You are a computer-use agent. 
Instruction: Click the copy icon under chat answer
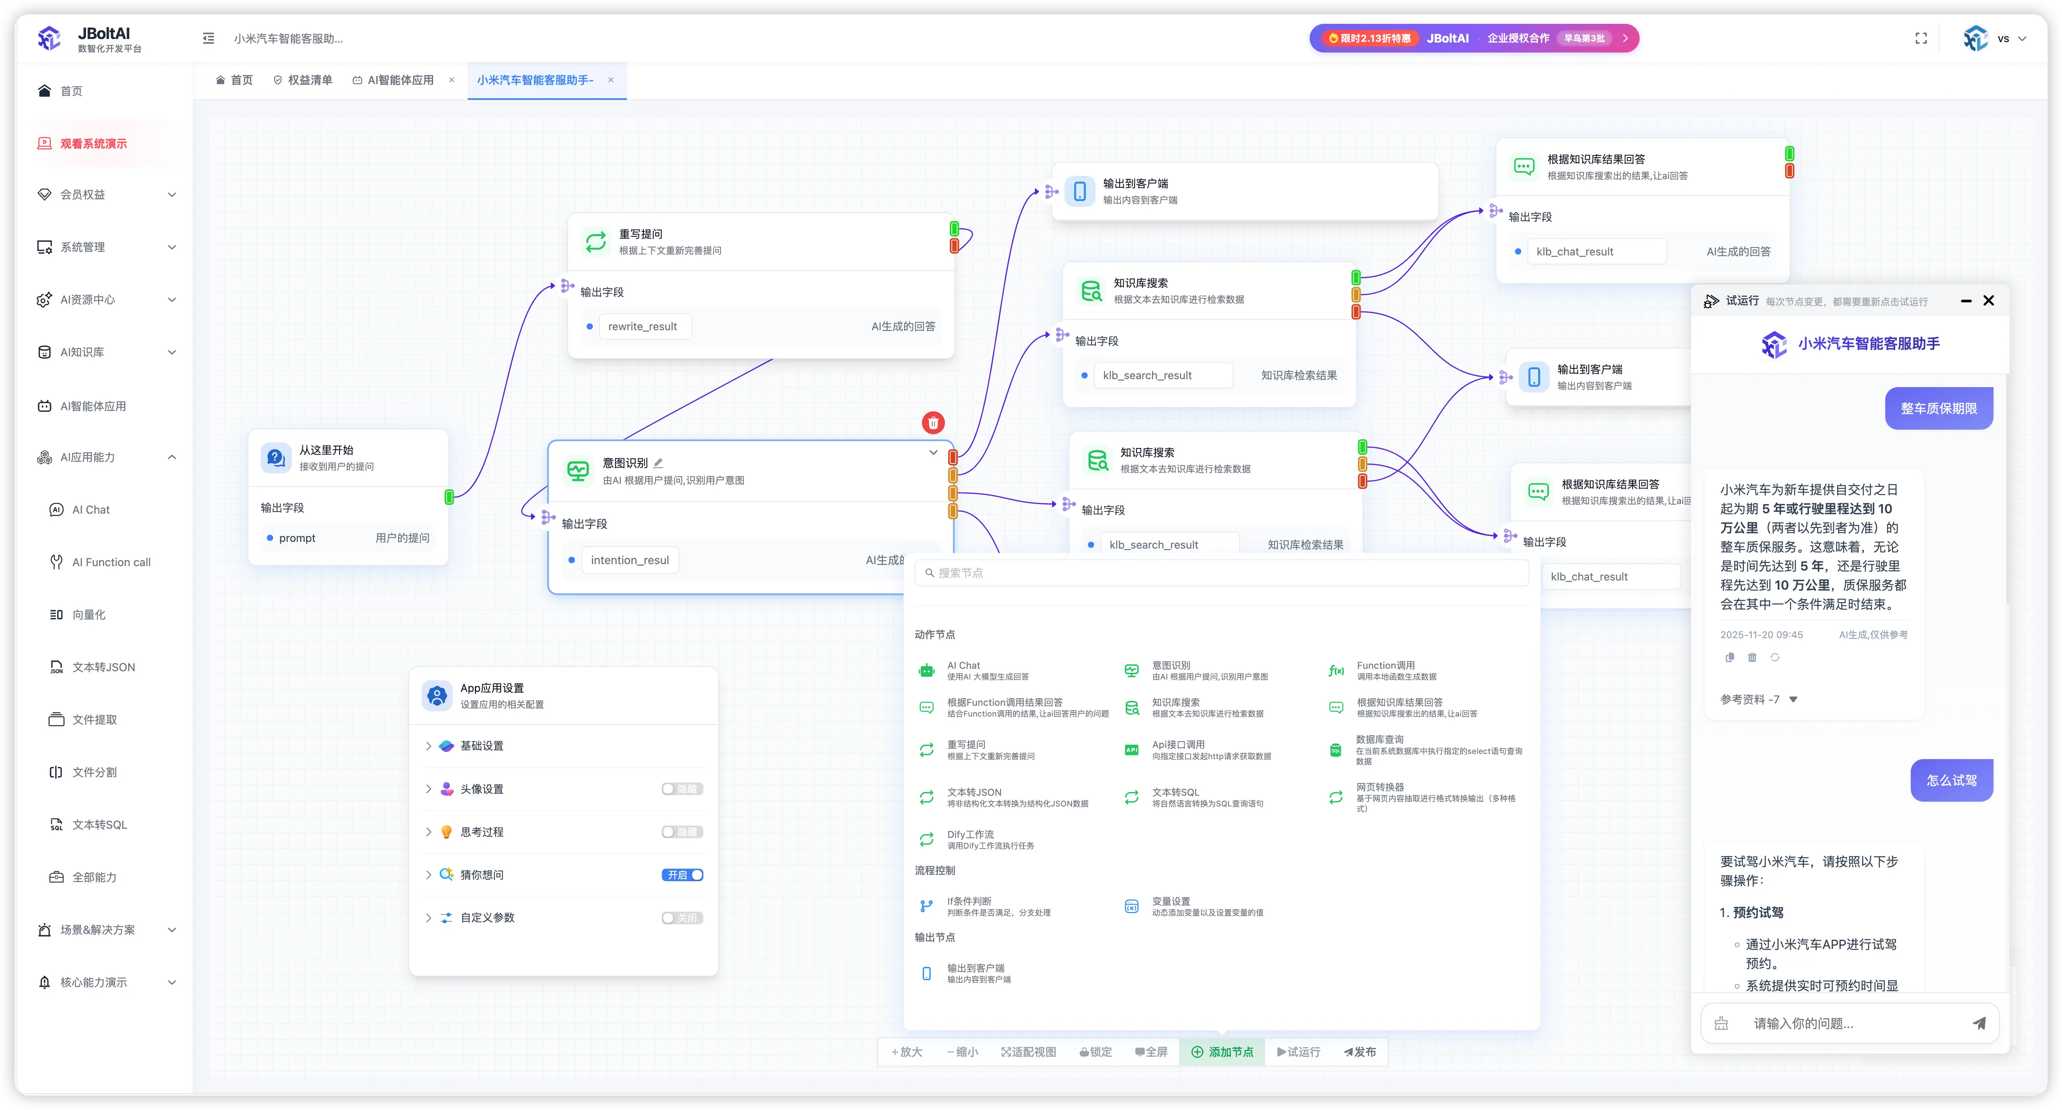[x=1730, y=657]
